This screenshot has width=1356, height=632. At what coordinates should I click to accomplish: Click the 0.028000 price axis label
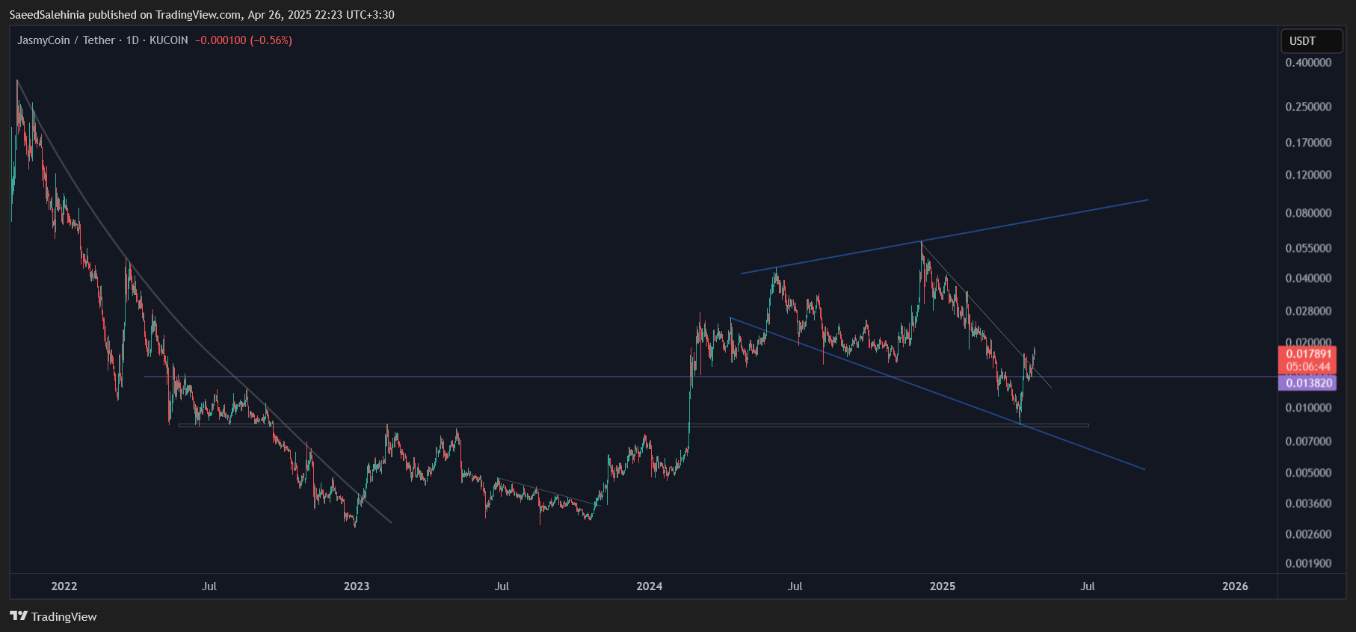coord(1308,311)
